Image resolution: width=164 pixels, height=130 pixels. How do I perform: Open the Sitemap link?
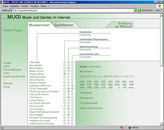(8, 84)
